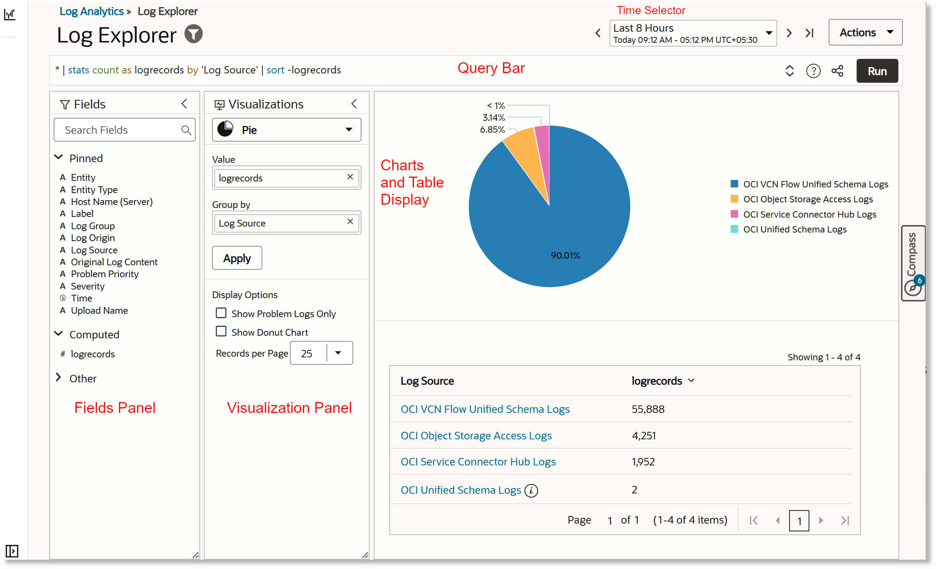
Task: Remove Log Source from the Group by field
Action: pos(350,222)
